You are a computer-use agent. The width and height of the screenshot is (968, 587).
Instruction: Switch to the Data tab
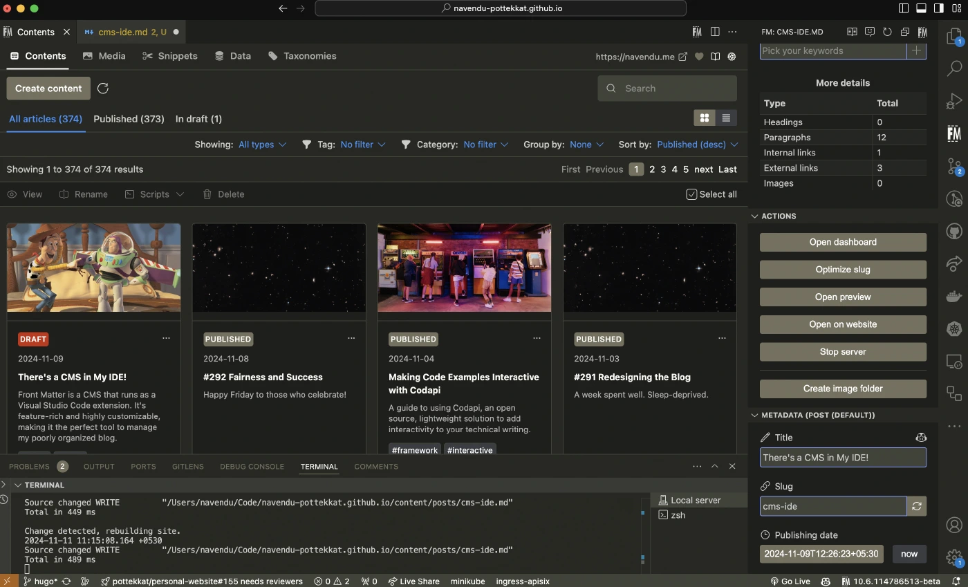(x=233, y=56)
